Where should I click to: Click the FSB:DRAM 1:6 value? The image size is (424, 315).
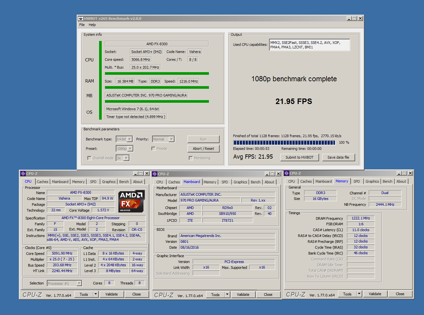coord(361,224)
